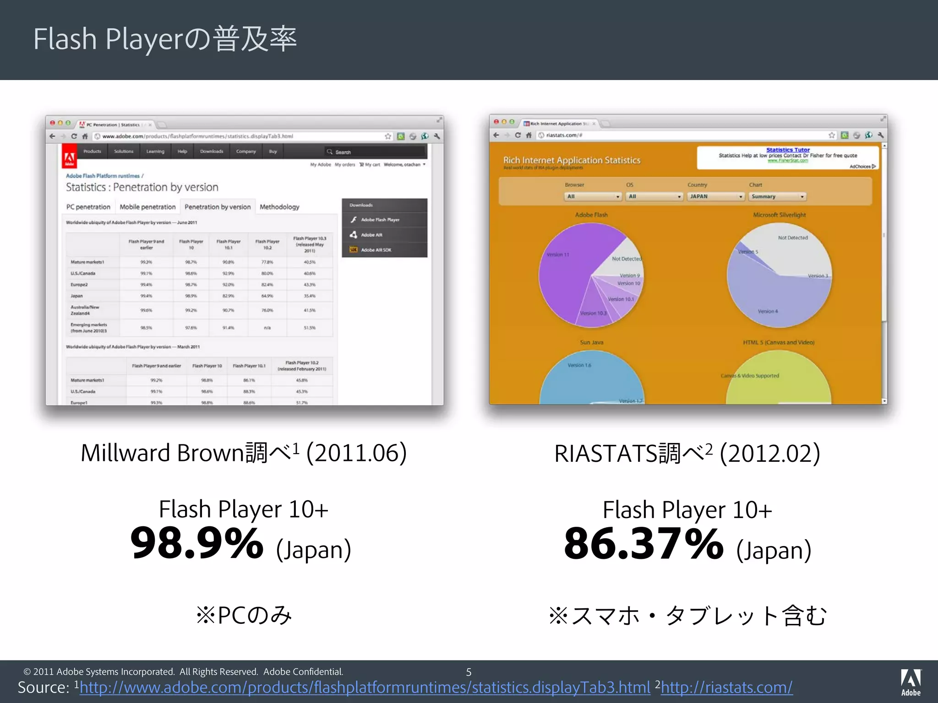Click the home icon in the adobe.com browser window

coord(85,136)
